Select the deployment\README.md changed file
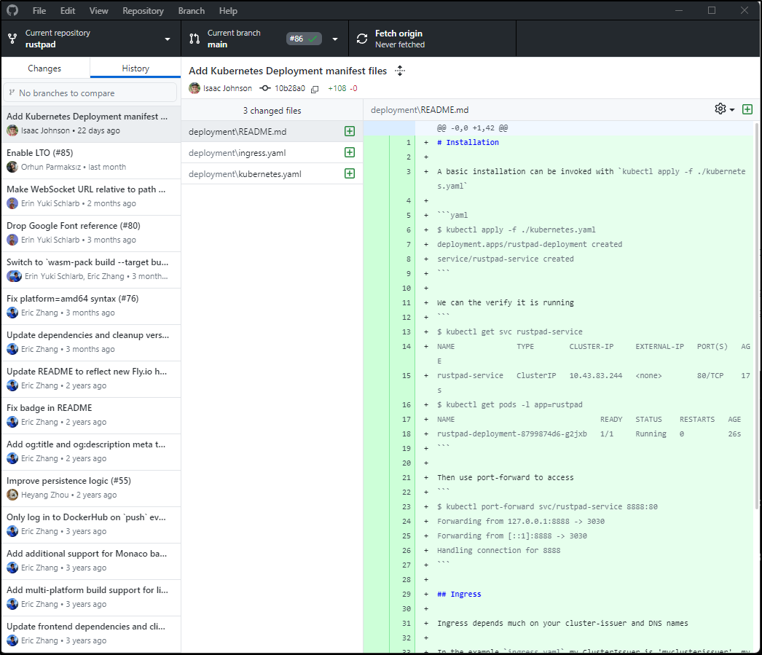 click(272, 131)
